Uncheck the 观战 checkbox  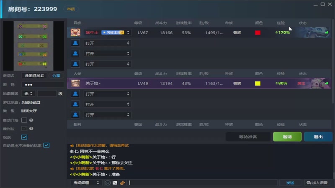pos(24,137)
